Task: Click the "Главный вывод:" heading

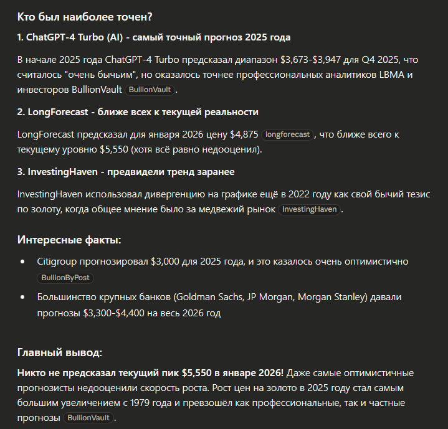Action: [x=60, y=352]
